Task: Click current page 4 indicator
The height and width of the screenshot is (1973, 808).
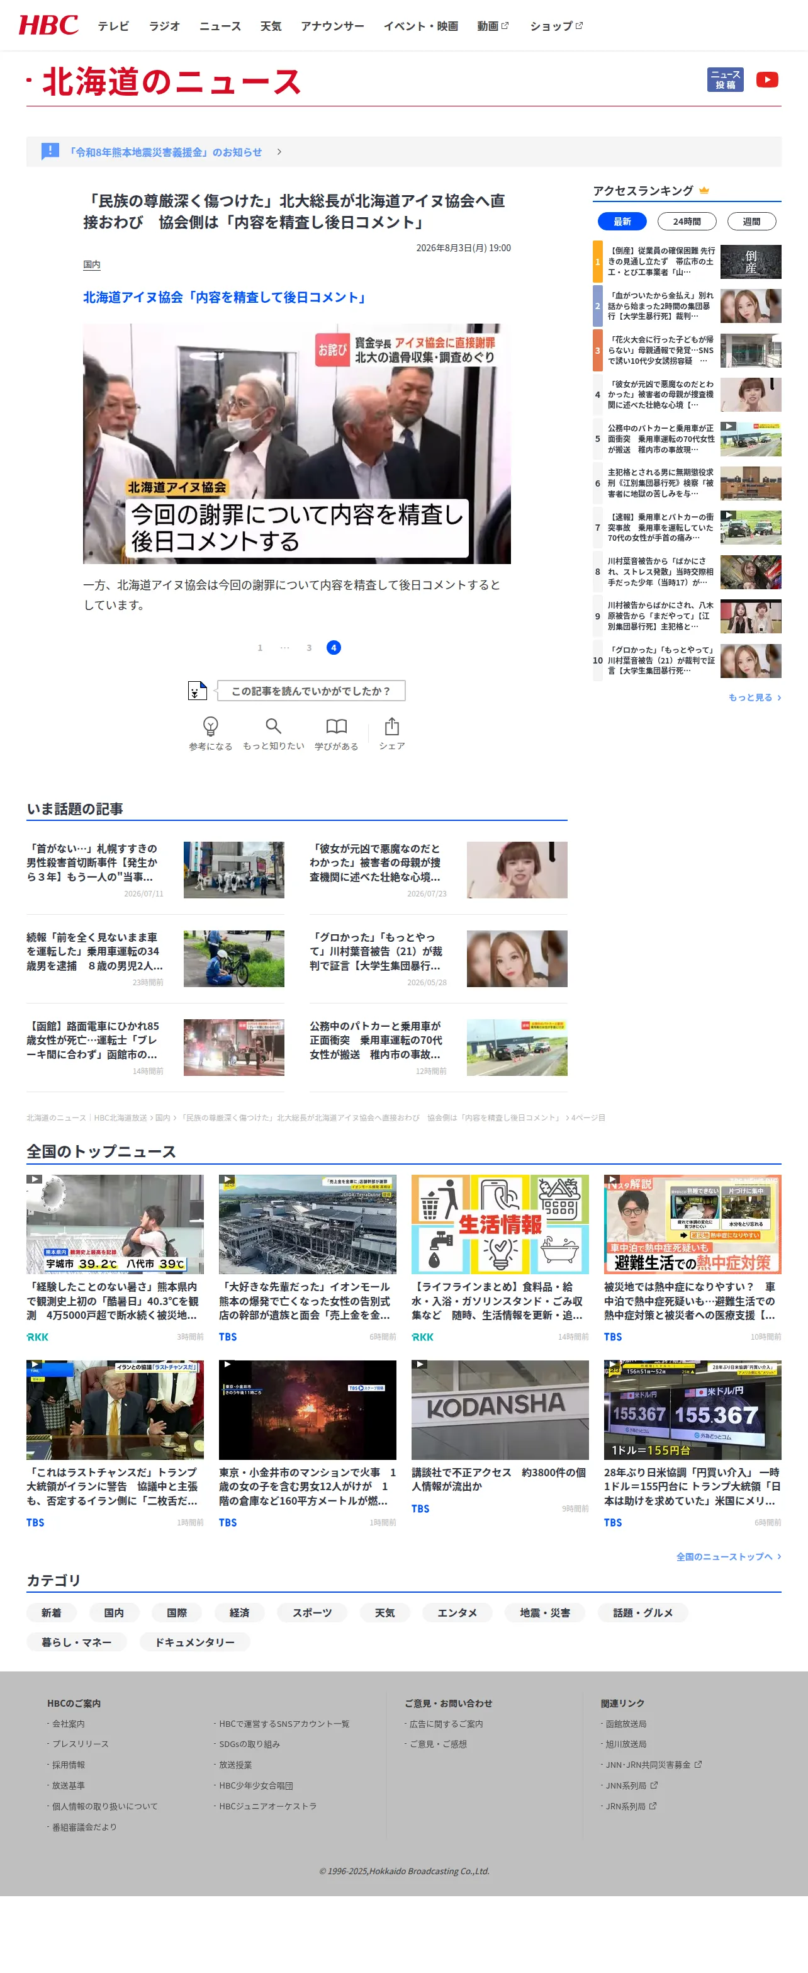Action: (333, 648)
